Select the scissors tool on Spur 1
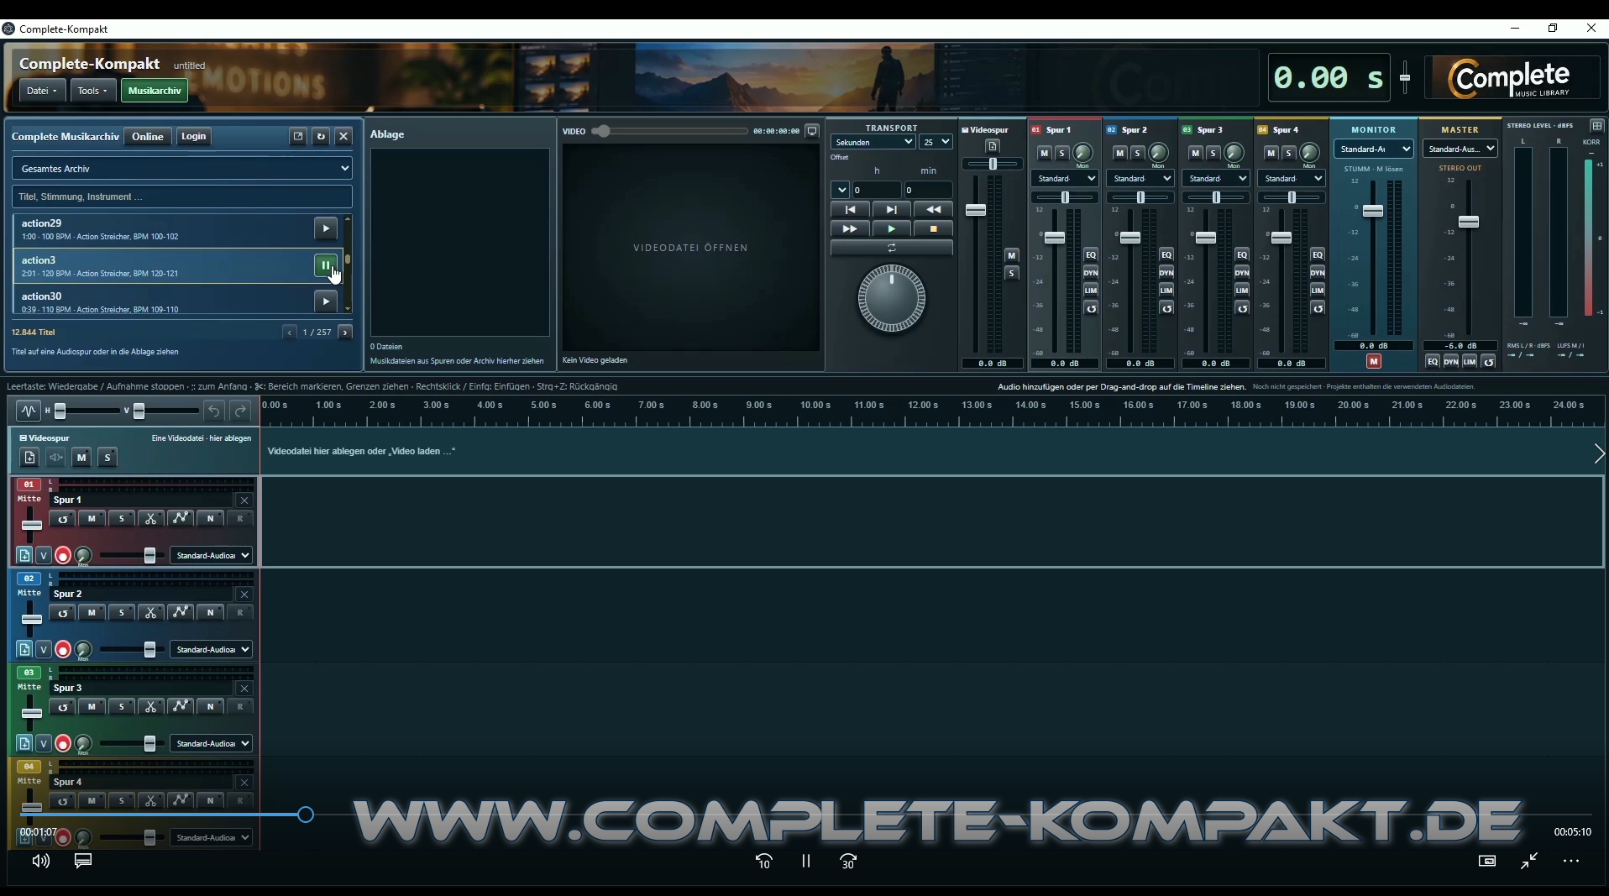The width and height of the screenshot is (1609, 896). [151, 519]
